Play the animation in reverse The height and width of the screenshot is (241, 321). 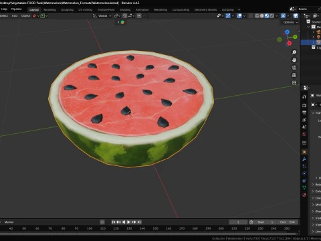(124, 222)
